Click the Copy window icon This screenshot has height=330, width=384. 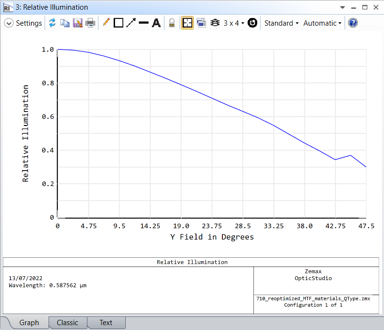pos(65,23)
